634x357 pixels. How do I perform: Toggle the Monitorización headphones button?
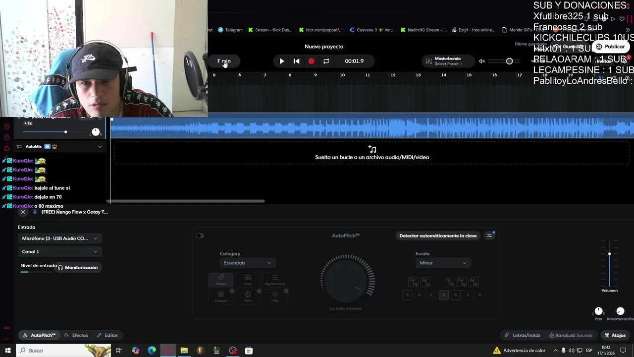78,267
